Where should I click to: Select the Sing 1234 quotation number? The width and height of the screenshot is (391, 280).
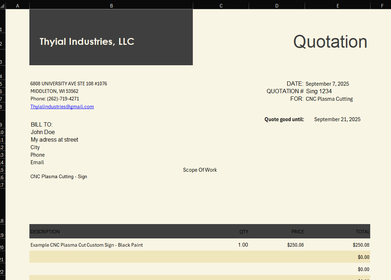319,91
